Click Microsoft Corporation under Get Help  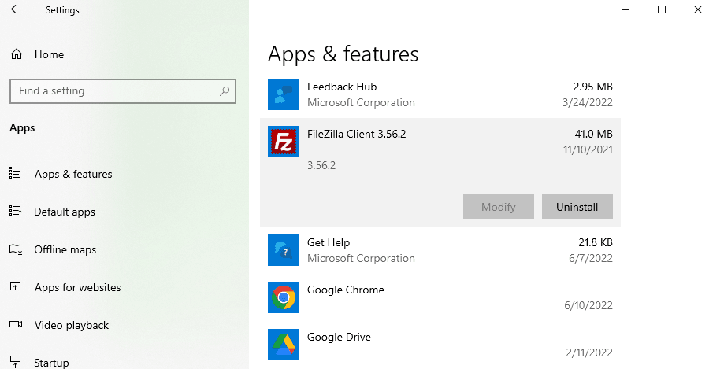point(361,258)
